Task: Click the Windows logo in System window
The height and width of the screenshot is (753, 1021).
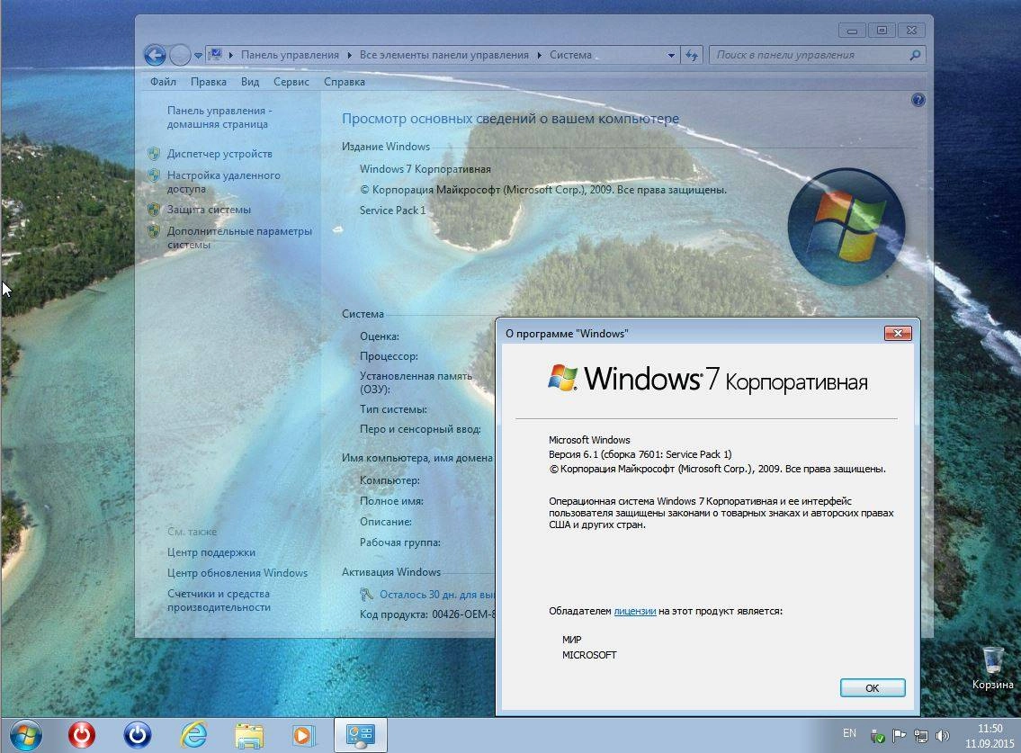Action: tap(846, 227)
